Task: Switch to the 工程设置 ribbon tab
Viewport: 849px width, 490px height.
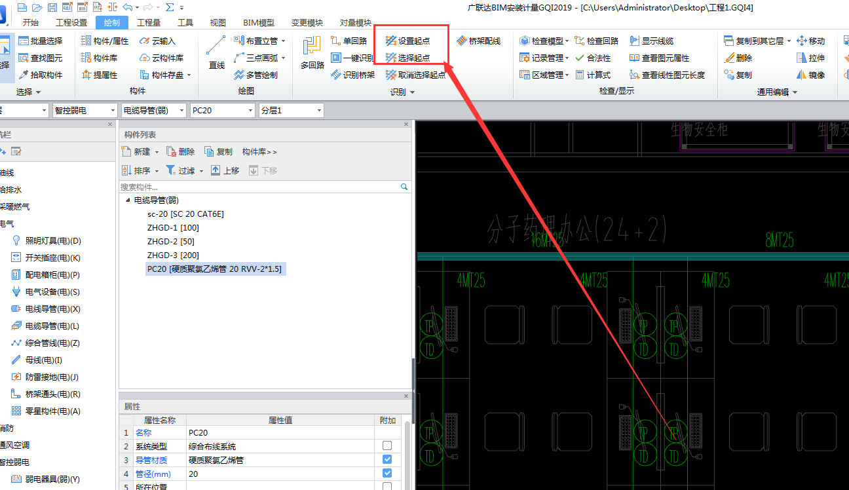Action: [71, 22]
